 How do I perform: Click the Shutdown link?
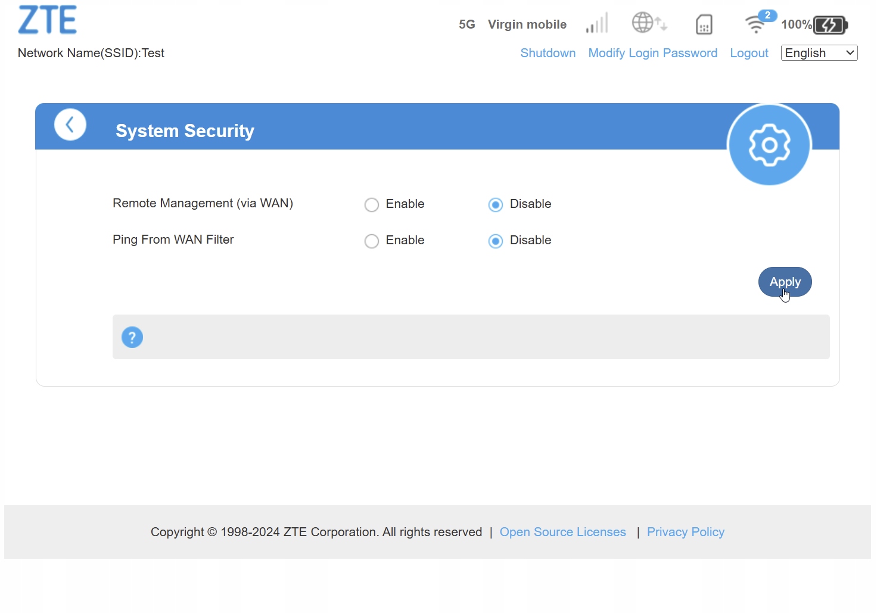click(x=548, y=53)
